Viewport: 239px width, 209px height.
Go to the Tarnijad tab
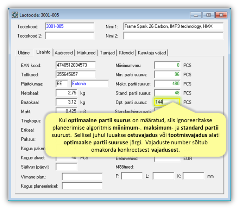coord(107,53)
